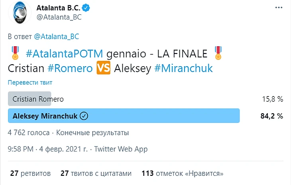Open the Atalanta B.C. account name

point(58,8)
